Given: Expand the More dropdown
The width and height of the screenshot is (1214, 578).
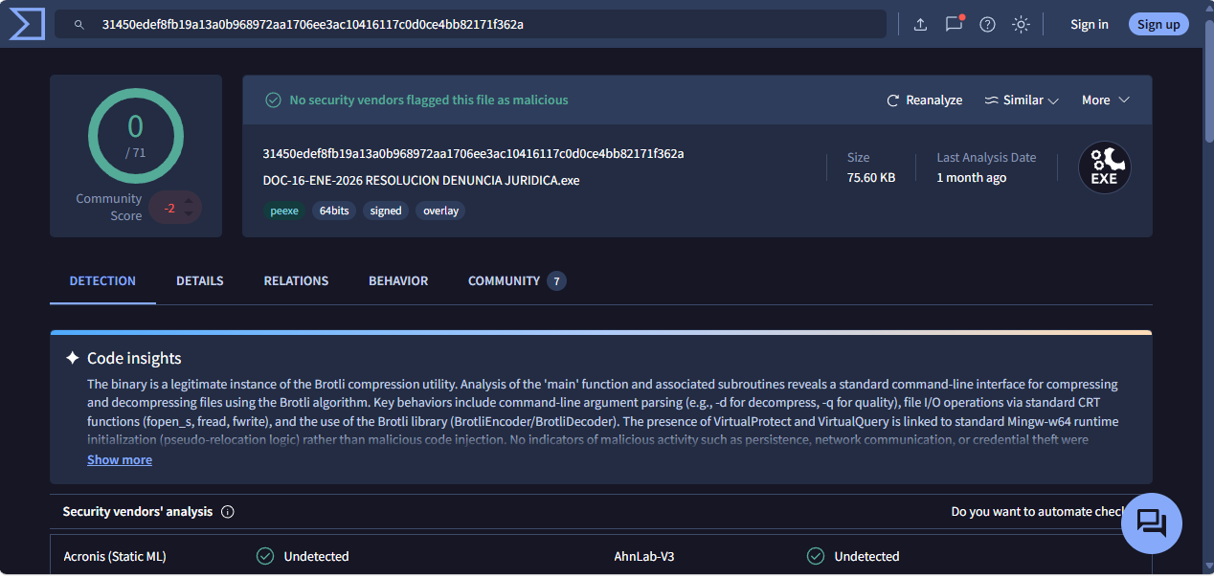Looking at the screenshot, I should click(1106, 100).
